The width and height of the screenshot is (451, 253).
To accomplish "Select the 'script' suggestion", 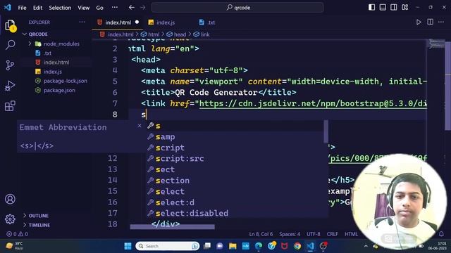I will coord(235,148).
